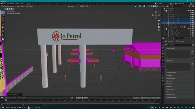The height and width of the screenshot is (109, 195).
Task: Toggle visibility of the Collection row
Action: (191, 11)
